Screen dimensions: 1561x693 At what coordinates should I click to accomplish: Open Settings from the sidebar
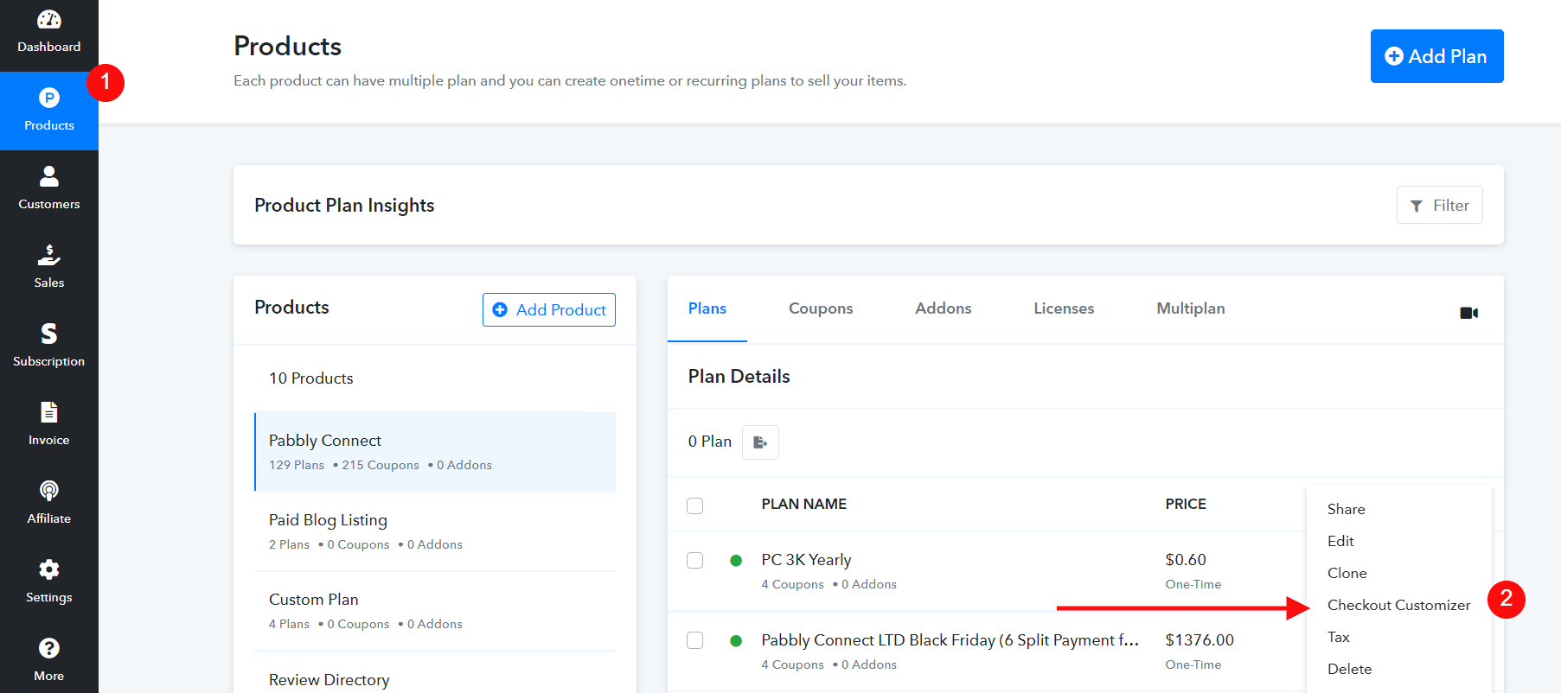coord(49,582)
